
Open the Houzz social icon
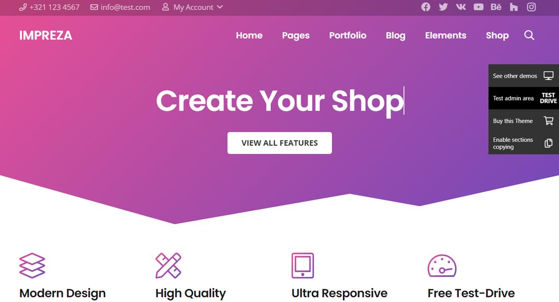pos(514,7)
